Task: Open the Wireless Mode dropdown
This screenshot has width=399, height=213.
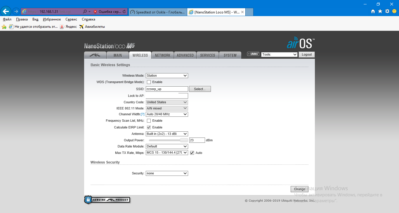Action: [167, 75]
